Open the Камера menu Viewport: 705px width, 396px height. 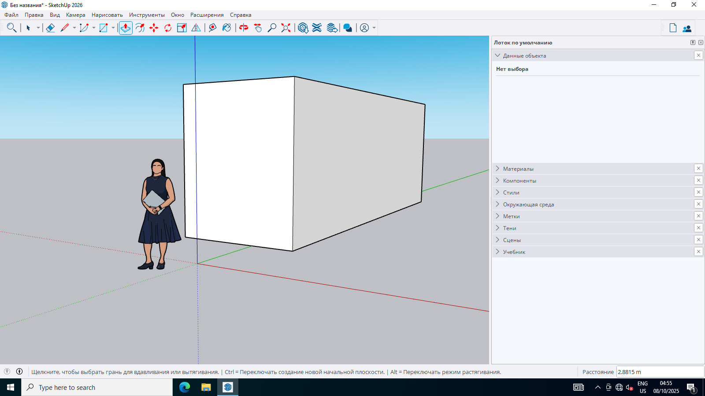coord(75,15)
